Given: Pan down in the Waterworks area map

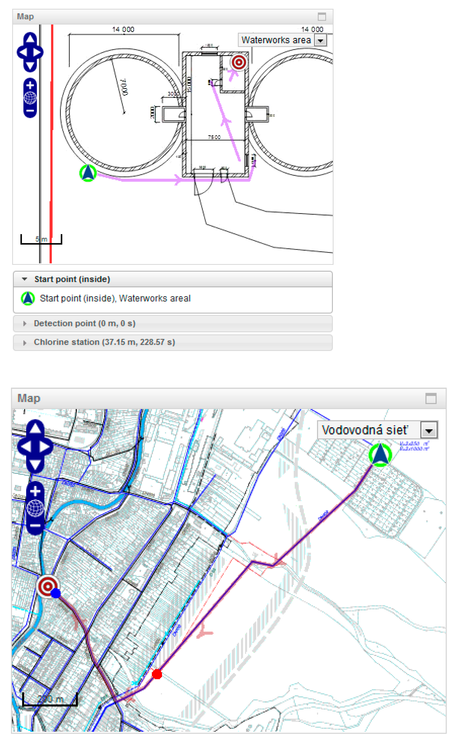Looking at the screenshot, I should pos(30,66).
